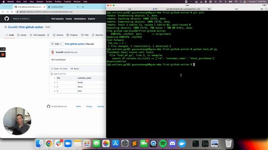This screenshot has height=150, width=268.
Task: Open the Apple menu
Action: [4, 2]
